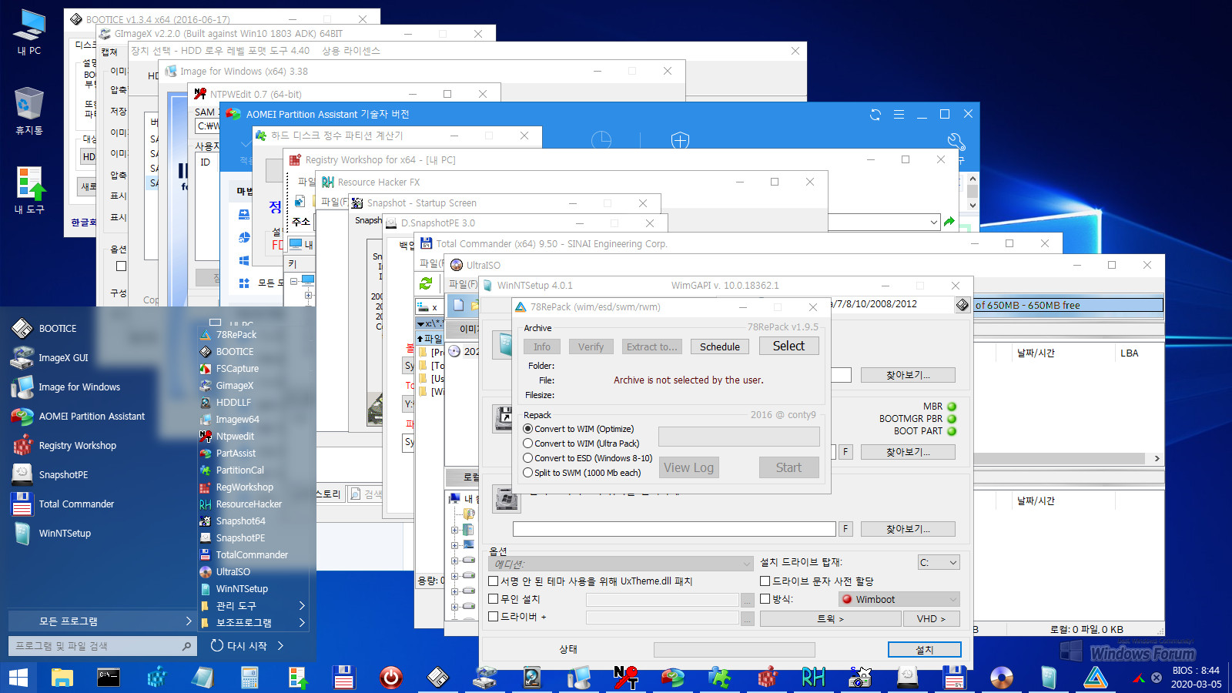Open 파일(F) menu in UltraISO
Viewport: 1232px width, 693px height.
tap(463, 284)
